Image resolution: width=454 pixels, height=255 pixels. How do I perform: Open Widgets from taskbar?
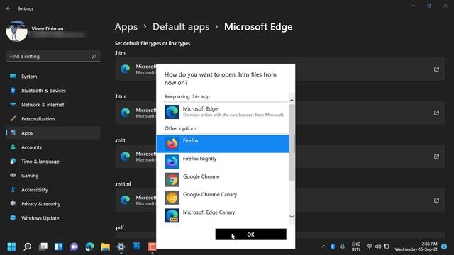tap(59, 246)
